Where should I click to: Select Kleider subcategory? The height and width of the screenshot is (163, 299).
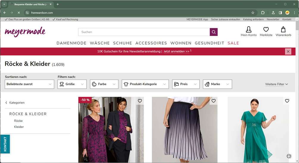[19, 127]
